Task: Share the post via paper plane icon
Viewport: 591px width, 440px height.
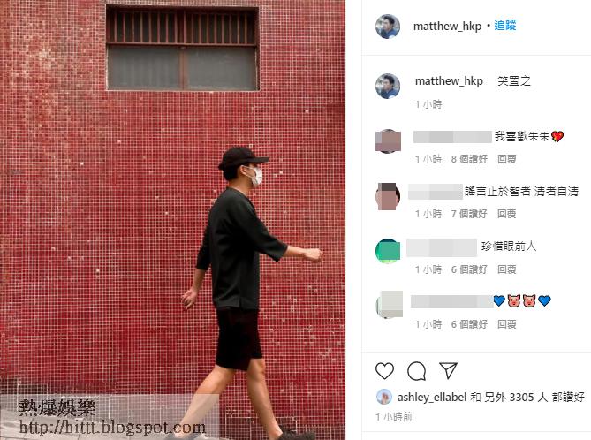Action: [x=448, y=370]
